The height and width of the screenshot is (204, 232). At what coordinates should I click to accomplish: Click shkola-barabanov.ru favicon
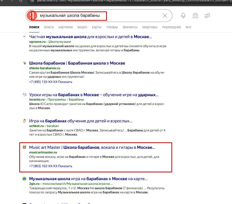click(24, 63)
